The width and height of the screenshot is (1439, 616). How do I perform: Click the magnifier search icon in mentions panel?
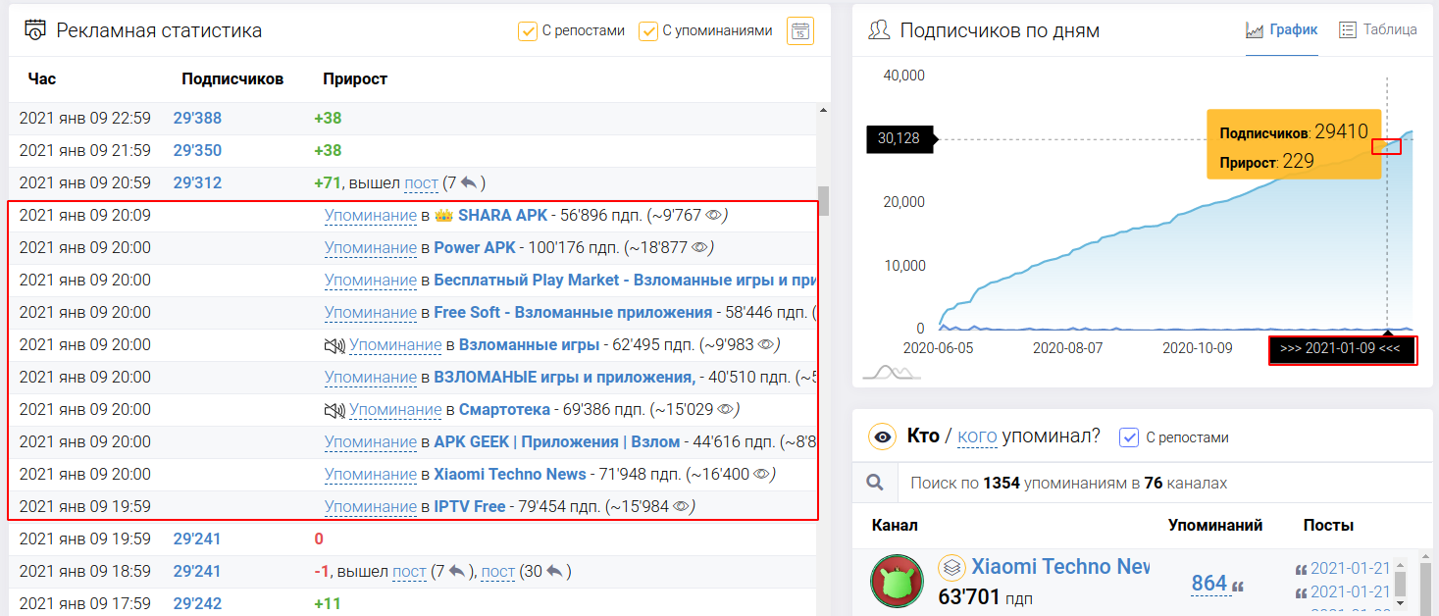(875, 483)
